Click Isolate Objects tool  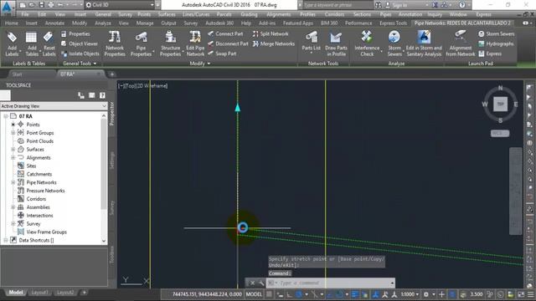point(80,54)
